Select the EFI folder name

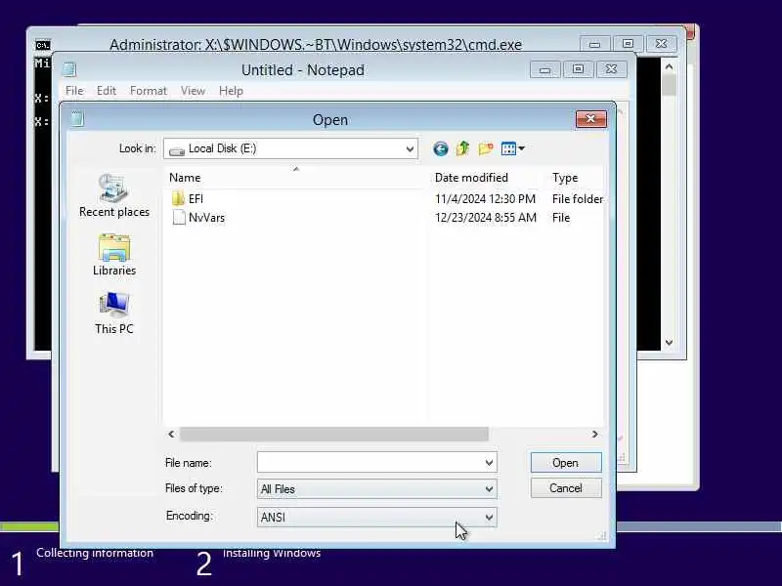195,199
